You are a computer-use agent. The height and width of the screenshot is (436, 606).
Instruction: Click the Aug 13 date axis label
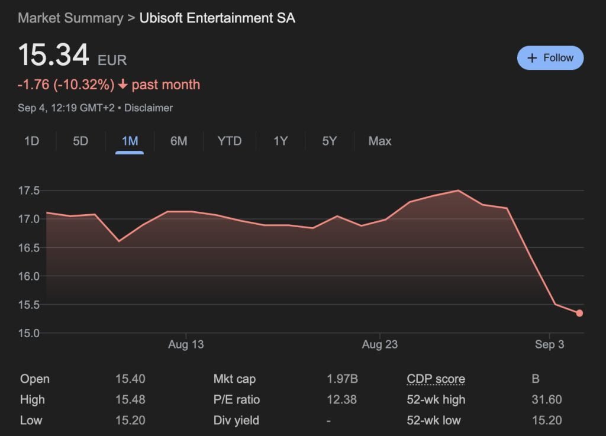click(186, 344)
